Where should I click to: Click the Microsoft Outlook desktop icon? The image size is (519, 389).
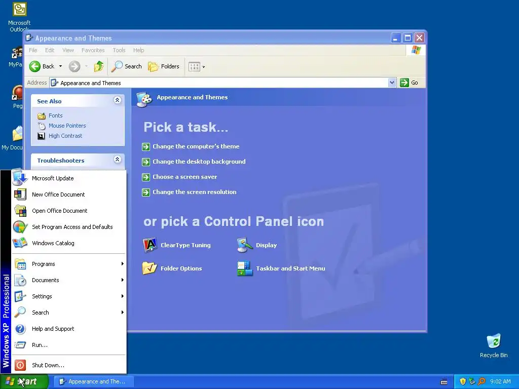pyautogui.click(x=19, y=17)
